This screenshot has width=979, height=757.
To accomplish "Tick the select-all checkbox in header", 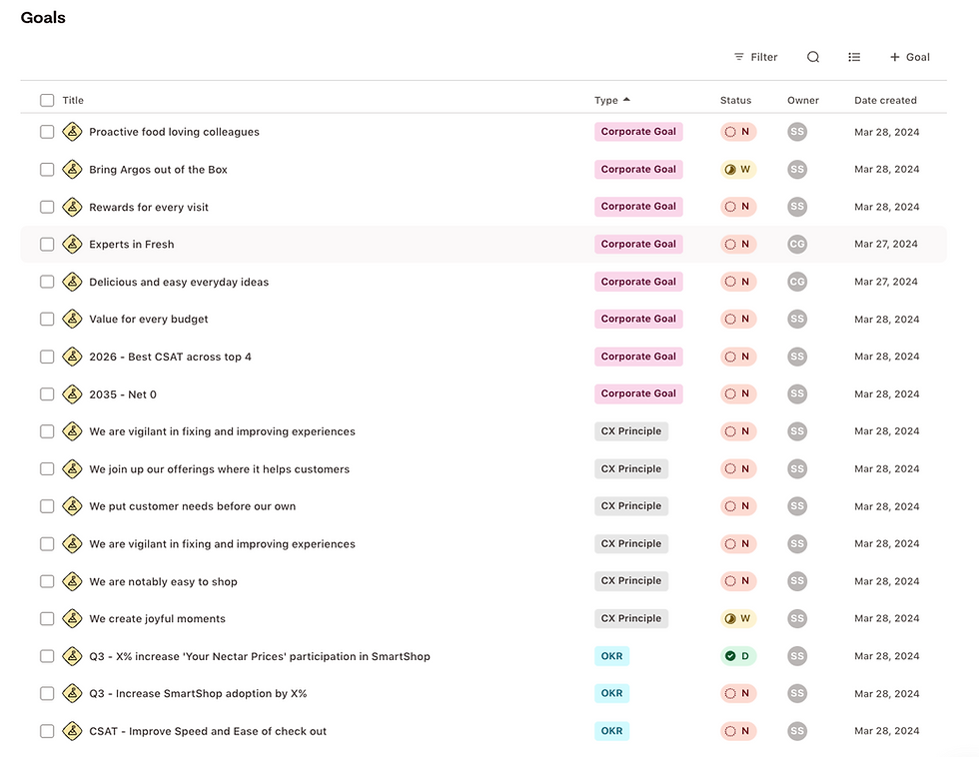I will point(47,100).
